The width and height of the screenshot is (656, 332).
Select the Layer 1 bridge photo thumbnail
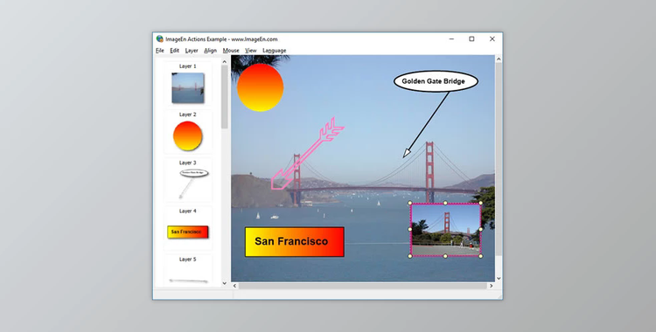click(188, 88)
